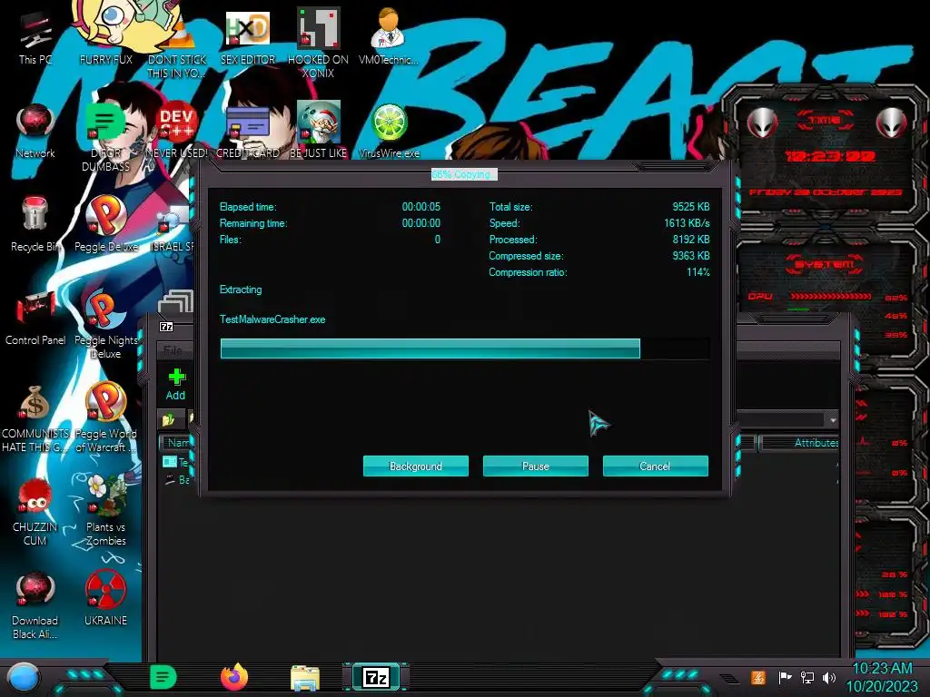
Task: Open the network tray icon
Action: [807, 677]
